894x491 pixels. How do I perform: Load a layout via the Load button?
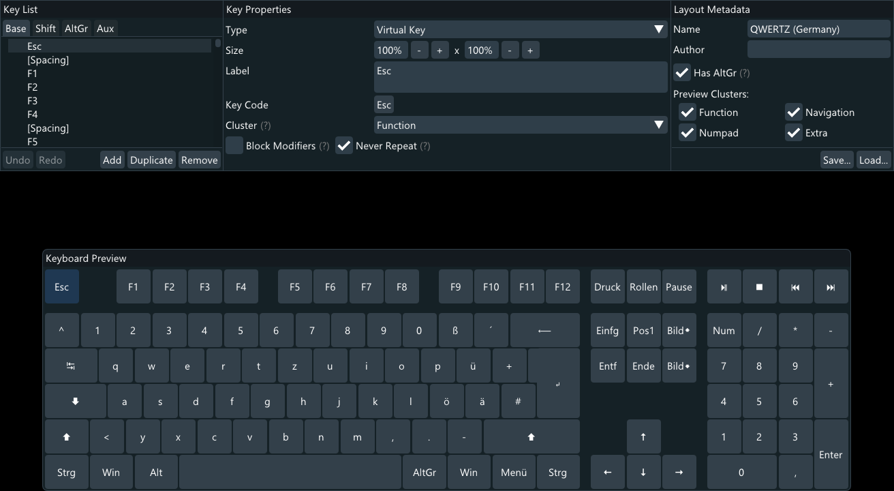[x=873, y=160]
